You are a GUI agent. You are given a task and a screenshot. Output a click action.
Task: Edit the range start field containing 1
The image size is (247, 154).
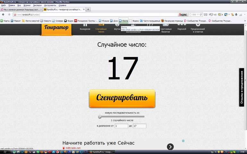click(121, 126)
